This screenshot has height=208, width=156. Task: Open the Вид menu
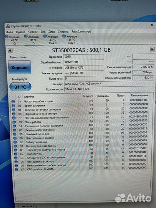coord(43,32)
